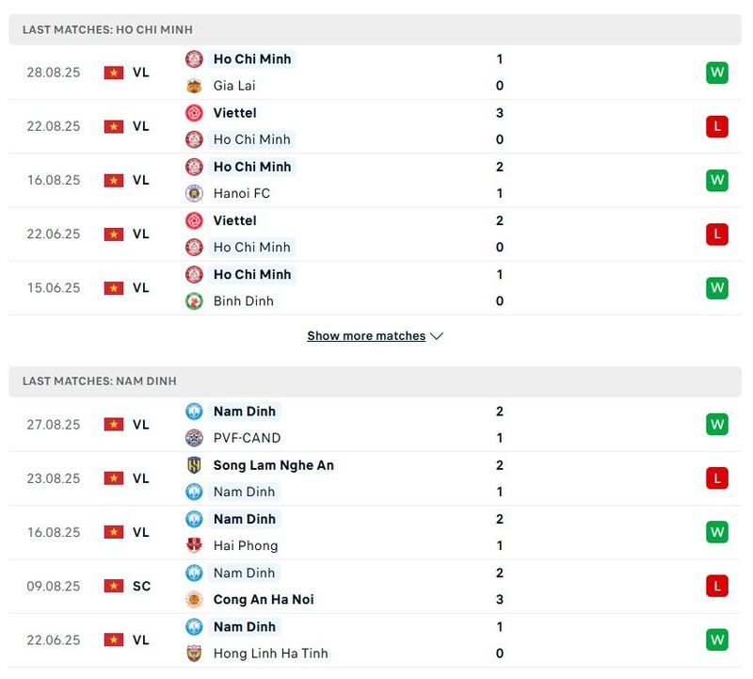This screenshot has height=679, width=753.
Task: Click green W badge for 28.08.25 match
Action: pyautogui.click(x=717, y=73)
